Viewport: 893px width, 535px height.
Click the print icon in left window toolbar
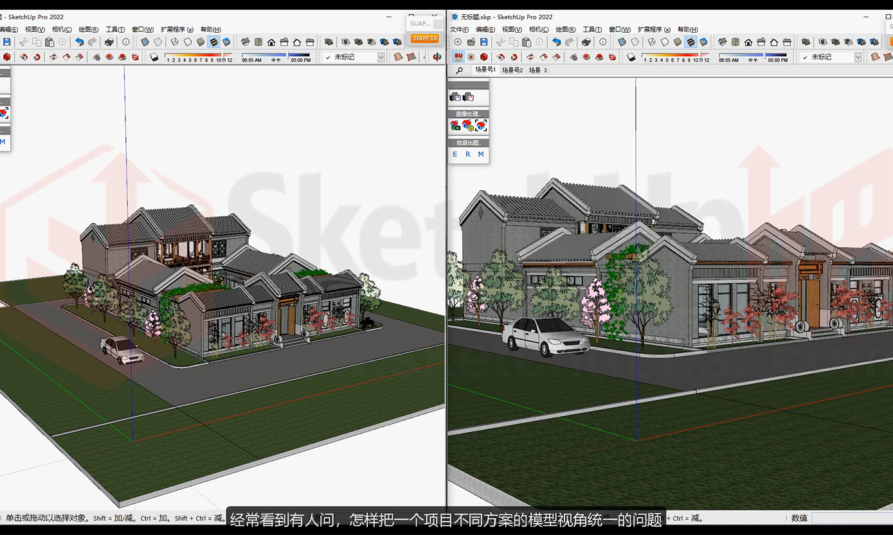tap(109, 42)
